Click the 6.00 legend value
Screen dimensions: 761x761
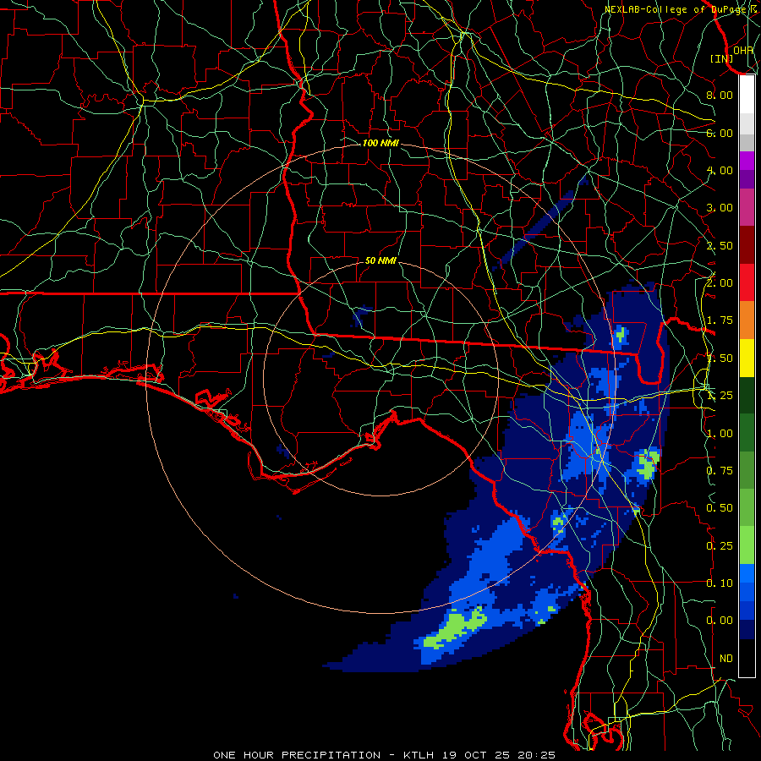click(720, 133)
